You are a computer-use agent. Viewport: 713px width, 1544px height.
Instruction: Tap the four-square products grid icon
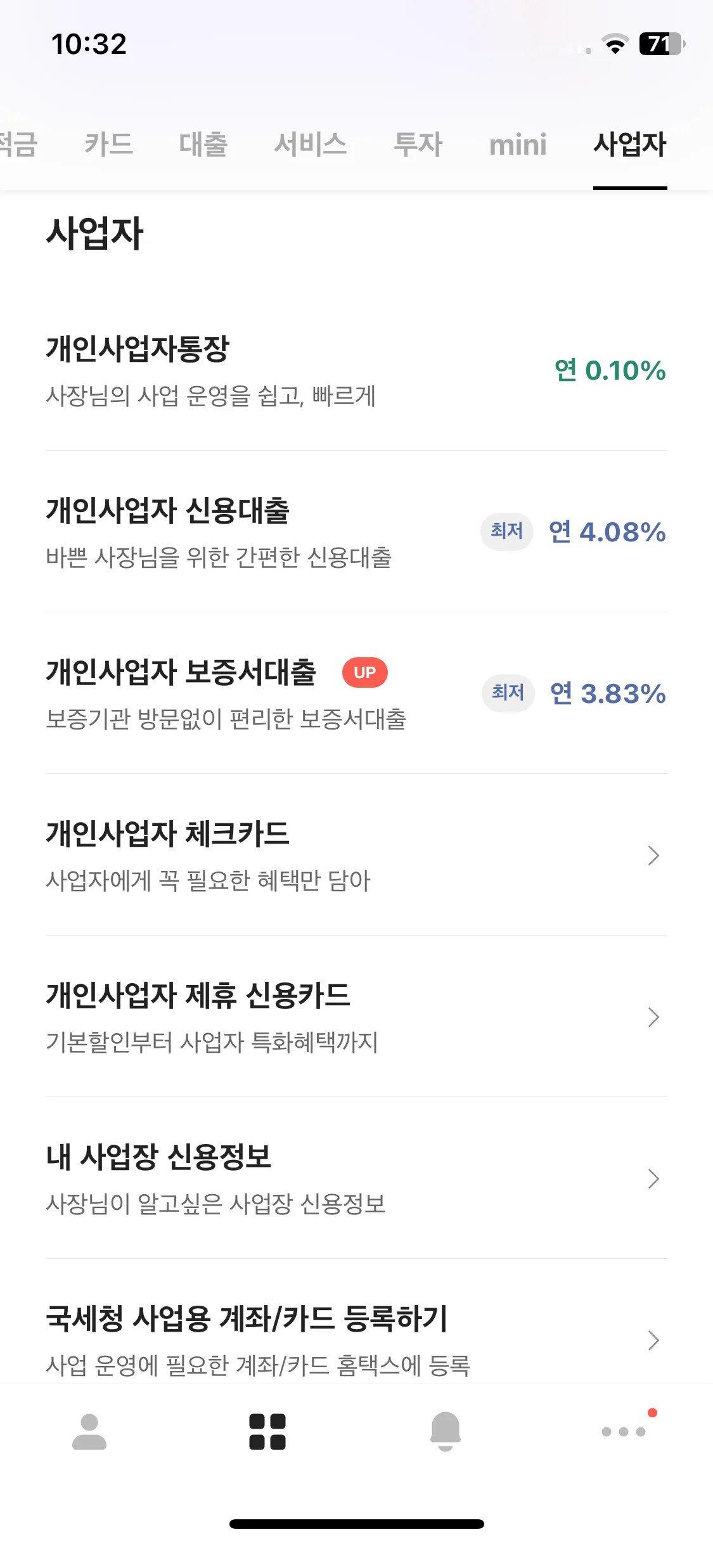(267, 1432)
